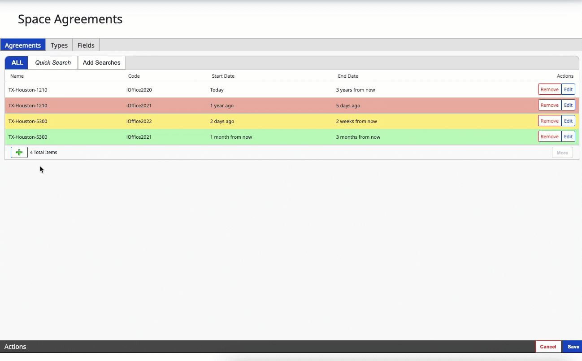Sort agreements by the Start Date column
This screenshot has height=361, width=582.
click(223, 76)
